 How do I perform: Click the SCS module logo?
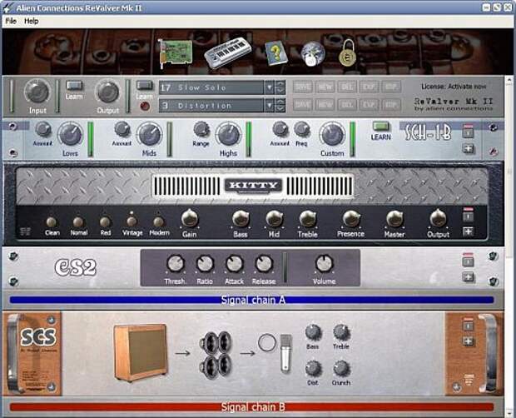[x=38, y=336]
